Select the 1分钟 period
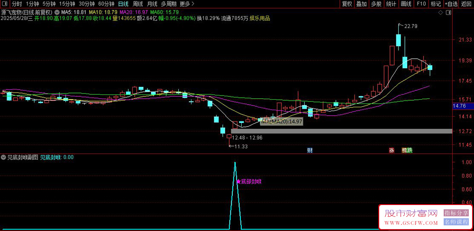This screenshot has width=474, height=231. [x=32, y=4]
